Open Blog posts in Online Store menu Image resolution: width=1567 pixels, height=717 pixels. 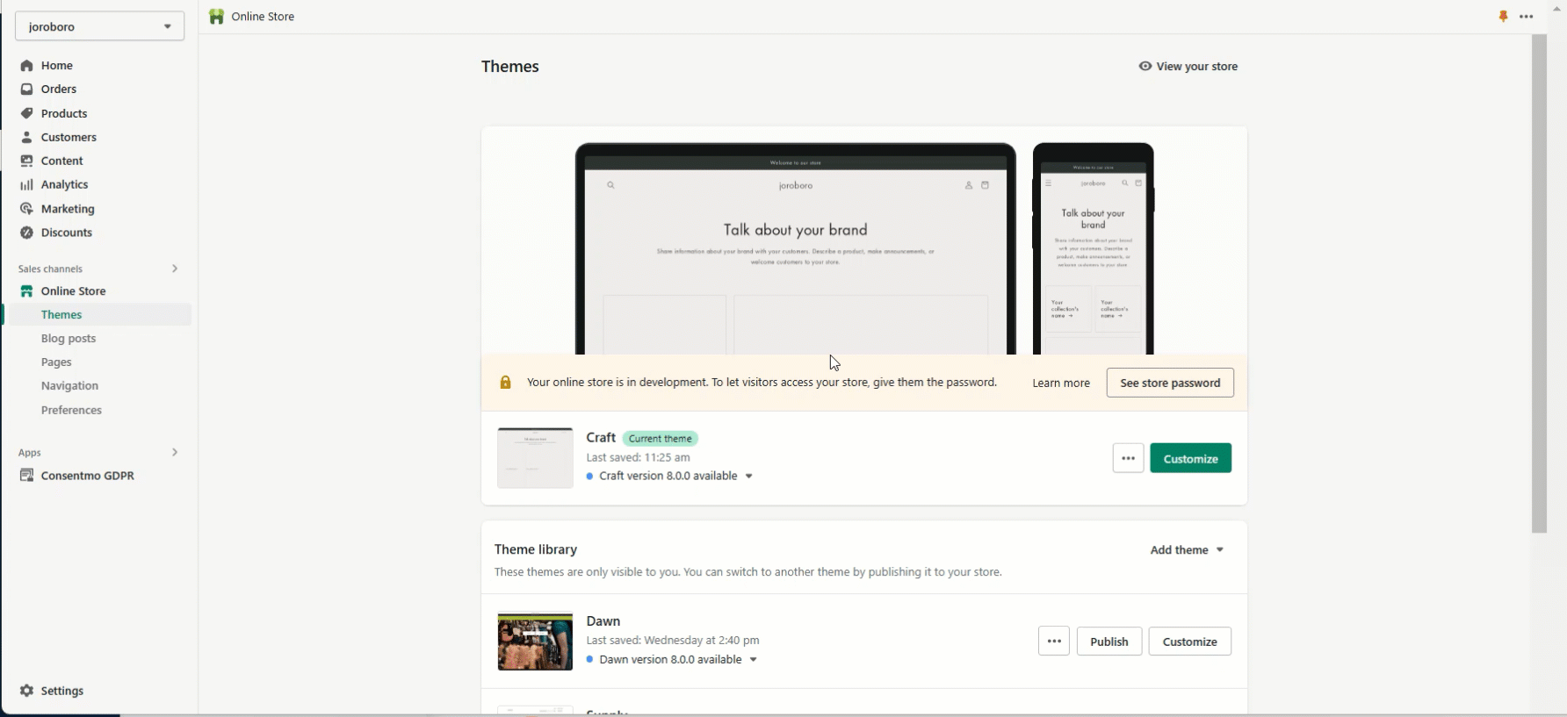[x=69, y=339]
